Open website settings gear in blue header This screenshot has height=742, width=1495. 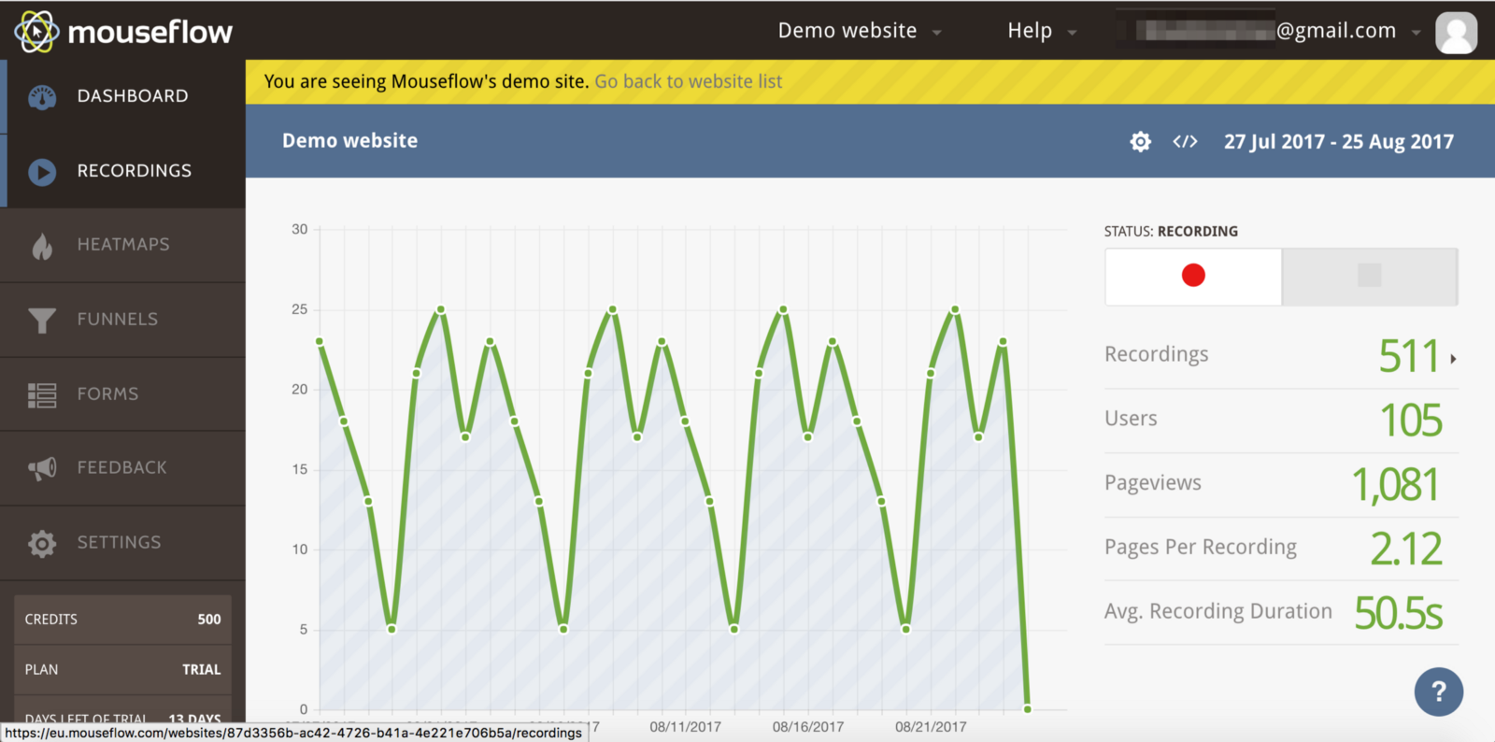(x=1141, y=142)
